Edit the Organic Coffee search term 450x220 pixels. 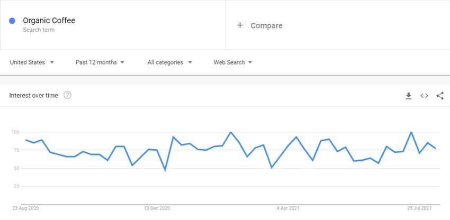click(x=49, y=21)
